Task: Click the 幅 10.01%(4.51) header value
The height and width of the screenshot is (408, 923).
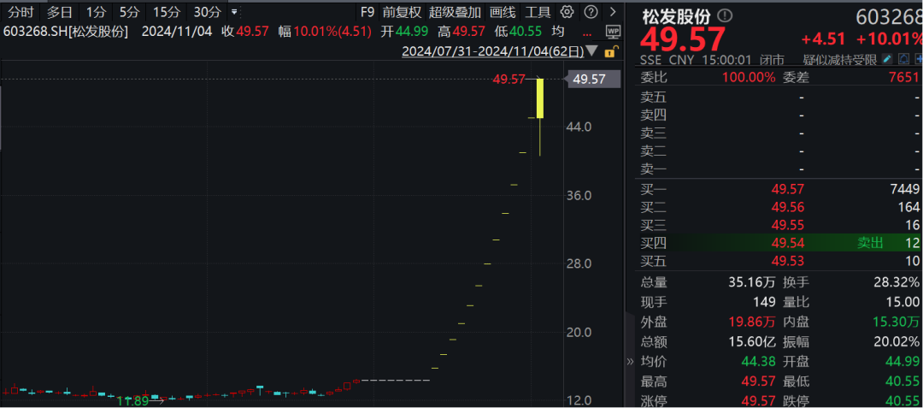Action: (x=325, y=32)
